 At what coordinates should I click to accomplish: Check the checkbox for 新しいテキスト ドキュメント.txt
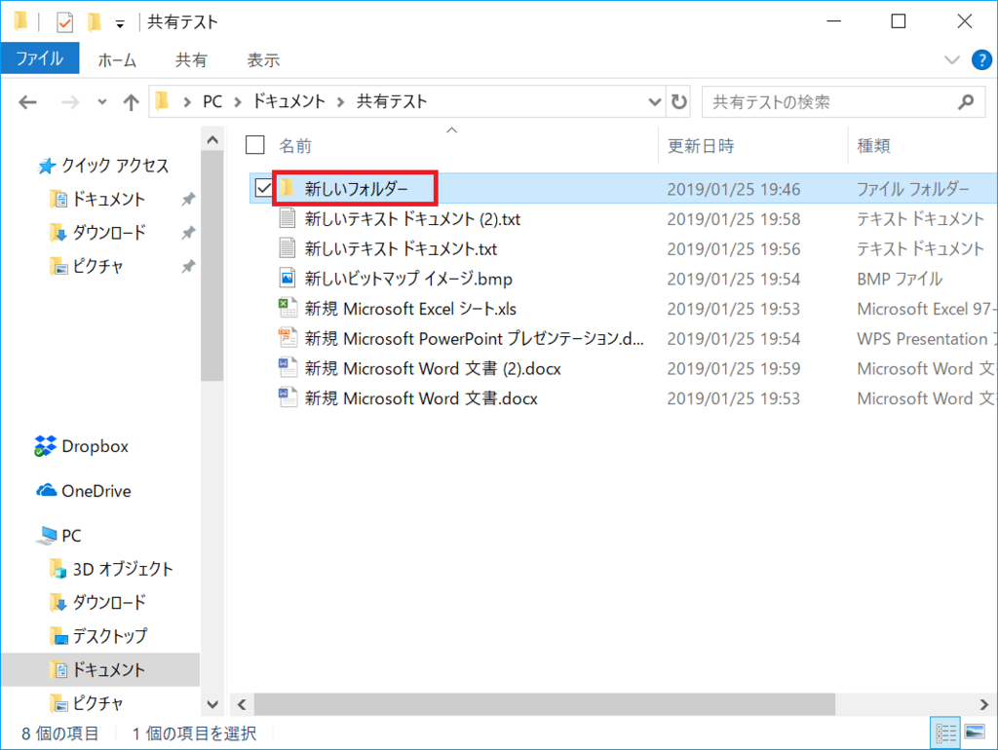(x=256, y=247)
